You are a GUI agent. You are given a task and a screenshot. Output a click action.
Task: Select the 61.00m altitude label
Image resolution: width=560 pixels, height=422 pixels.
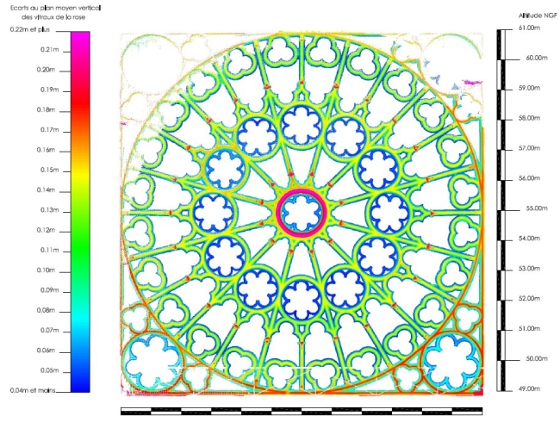point(529,28)
